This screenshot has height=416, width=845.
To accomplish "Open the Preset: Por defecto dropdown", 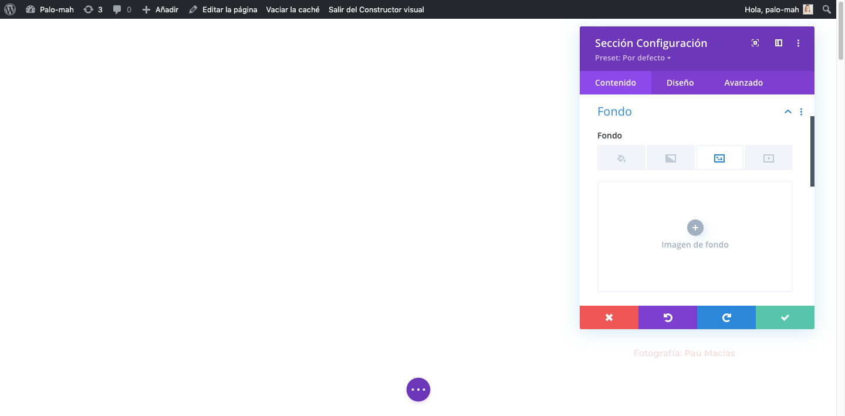I will (633, 58).
